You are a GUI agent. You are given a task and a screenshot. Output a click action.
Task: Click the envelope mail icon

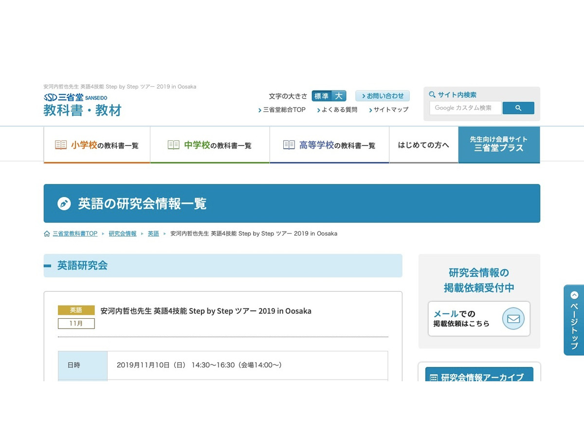(x=513, y=319)
